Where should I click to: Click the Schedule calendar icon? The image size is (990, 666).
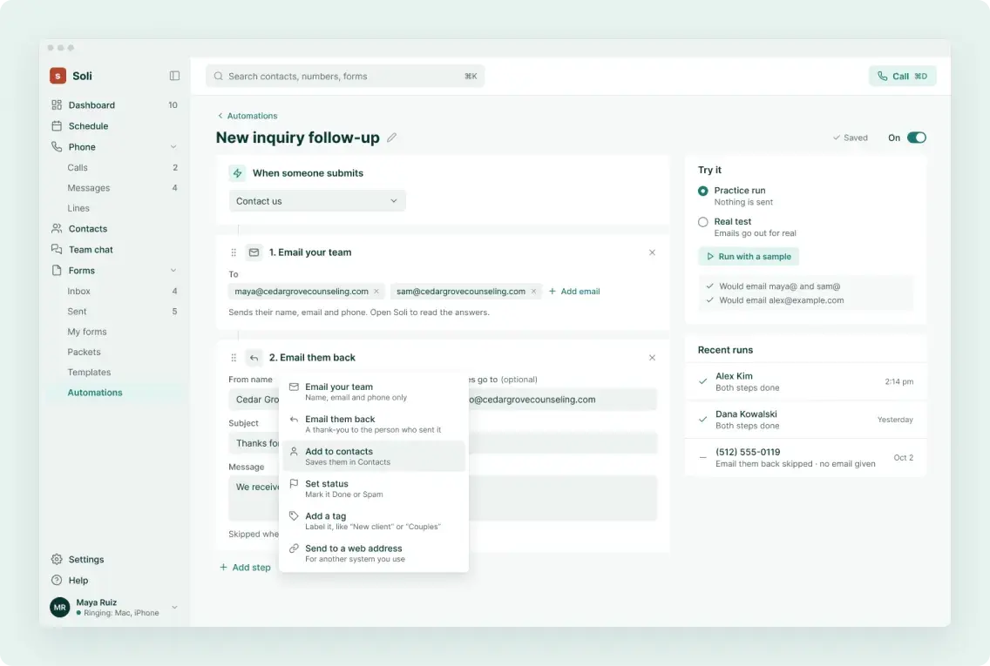click(x=57, y=125)
